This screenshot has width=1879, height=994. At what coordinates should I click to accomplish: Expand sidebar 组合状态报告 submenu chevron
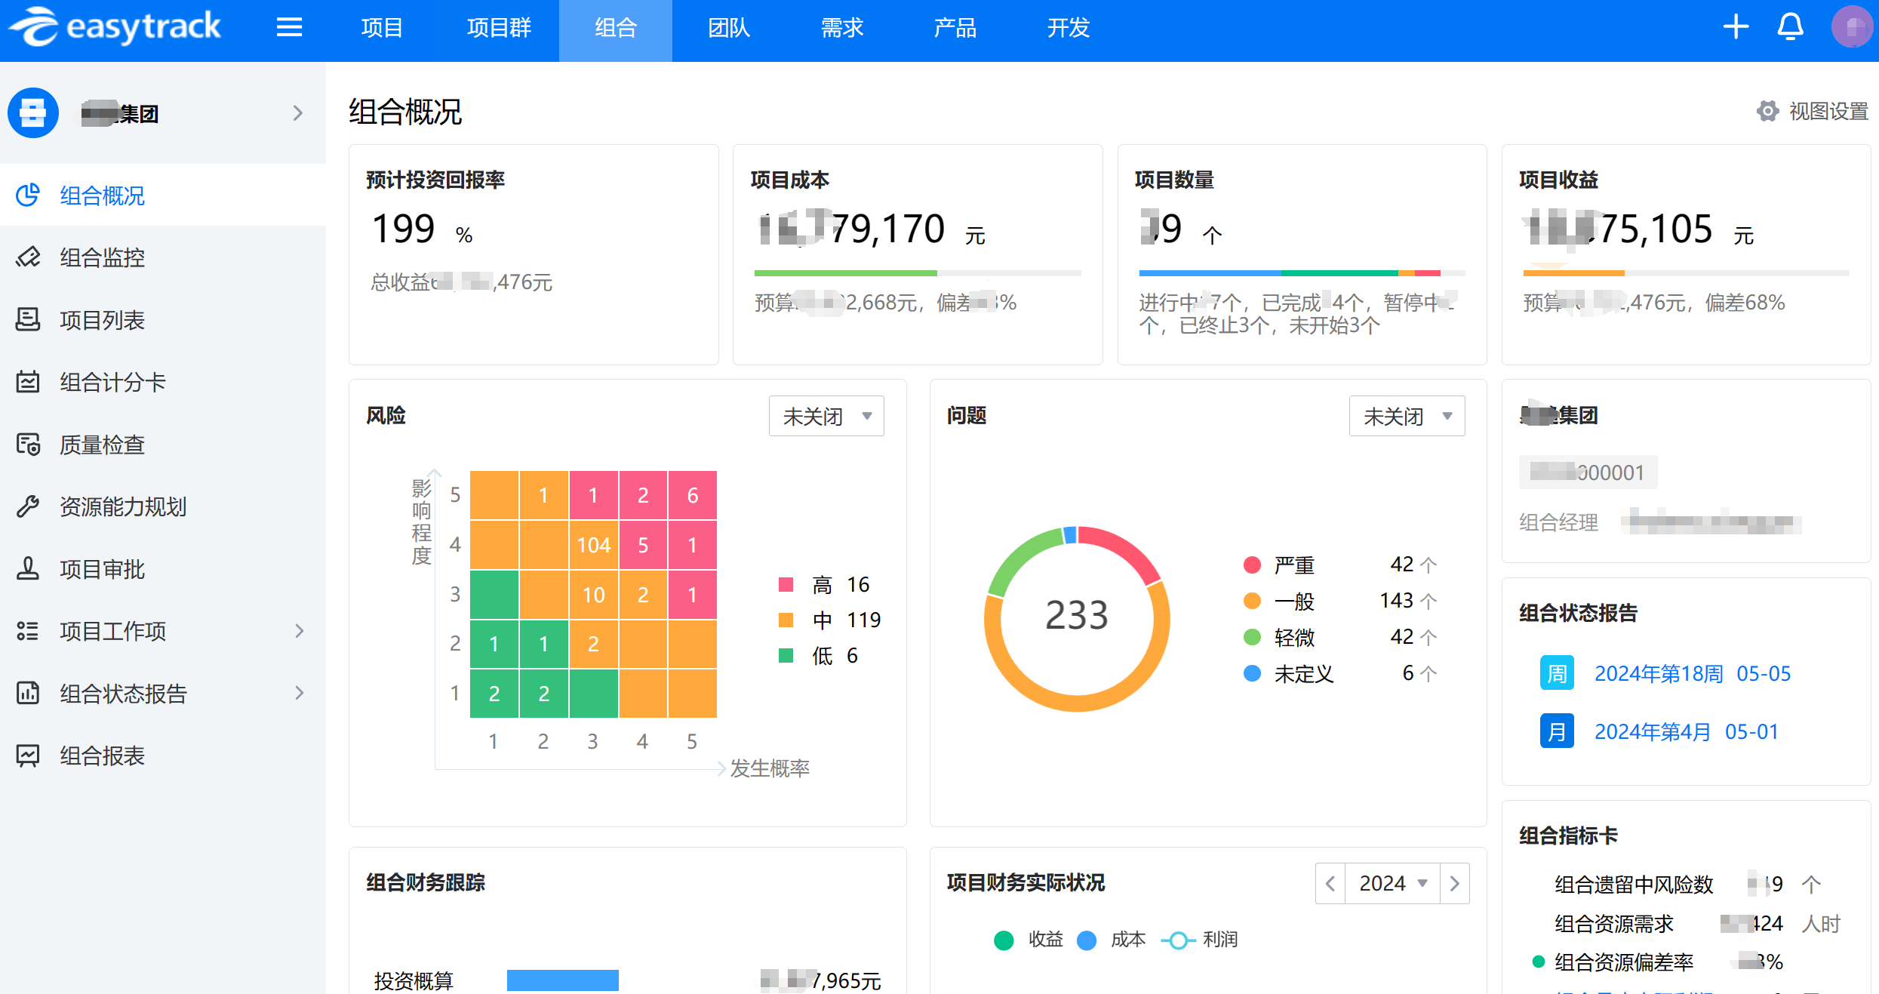pyautogui.click(x=300, y=693)
